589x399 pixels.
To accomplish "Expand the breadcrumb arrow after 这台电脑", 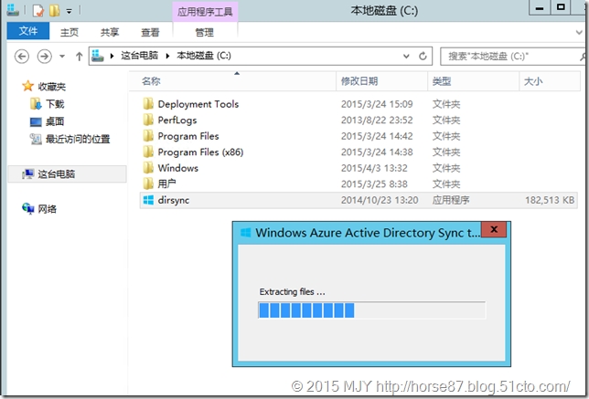I will click(x=168, y=56).
